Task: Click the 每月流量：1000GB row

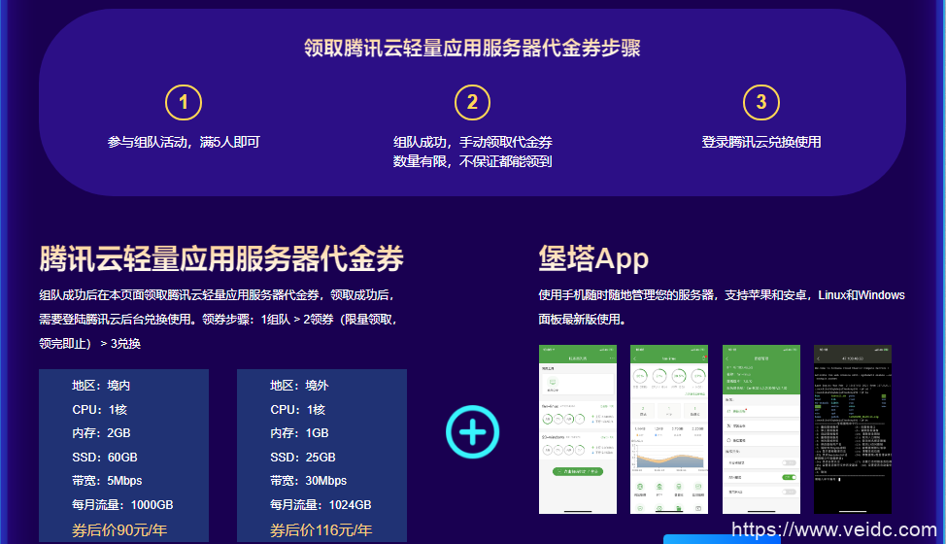Action: [x=122, y=505]
